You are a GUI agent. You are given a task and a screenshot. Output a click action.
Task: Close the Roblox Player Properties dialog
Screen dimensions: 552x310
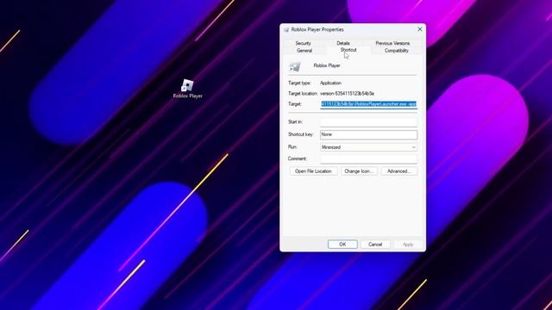(420, 29)
